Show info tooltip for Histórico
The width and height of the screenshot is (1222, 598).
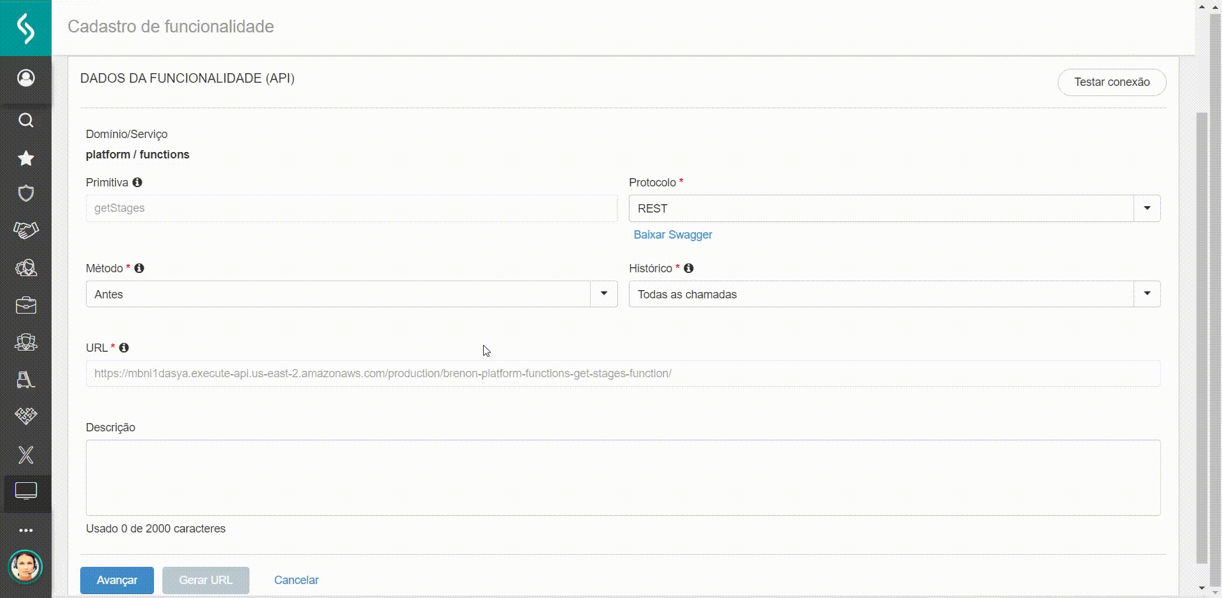(x=689, y=268)
